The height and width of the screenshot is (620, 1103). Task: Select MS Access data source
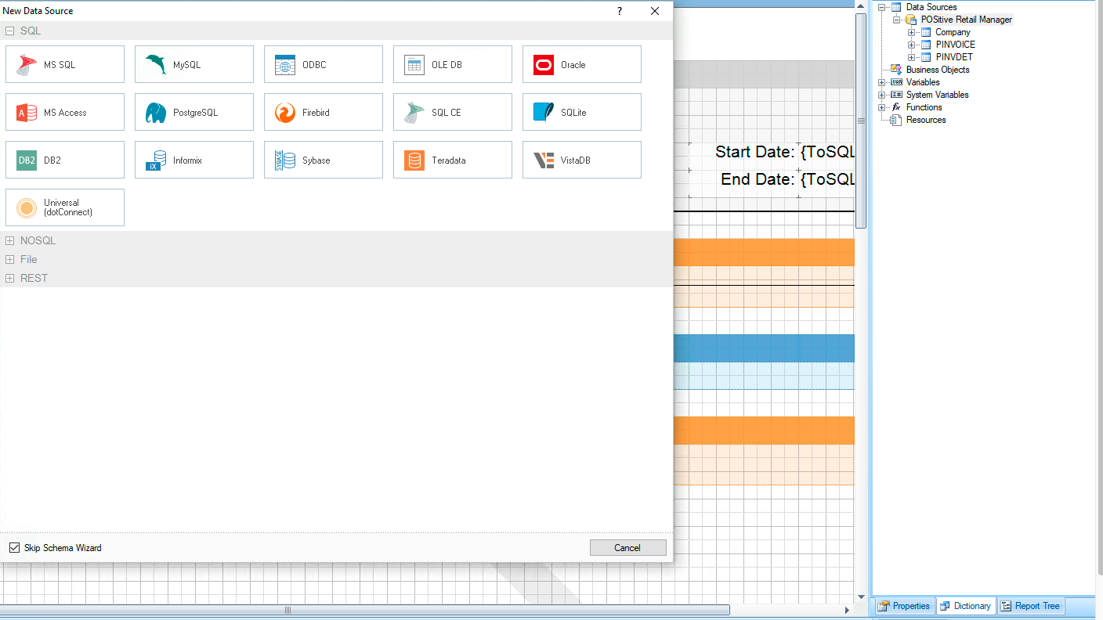coord(65,112)
